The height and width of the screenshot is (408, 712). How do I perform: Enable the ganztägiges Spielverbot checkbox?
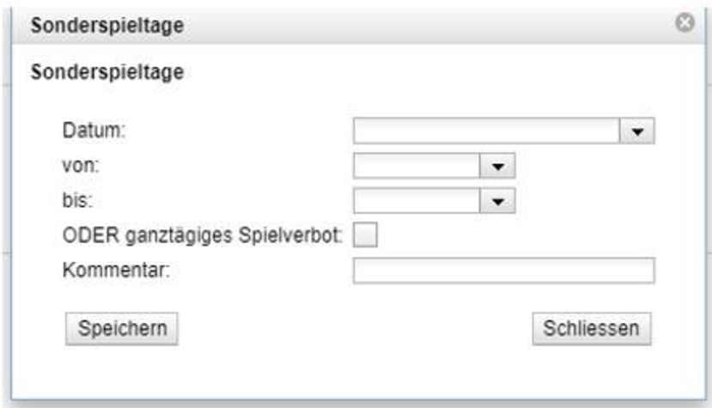click(x=366, y=235)
